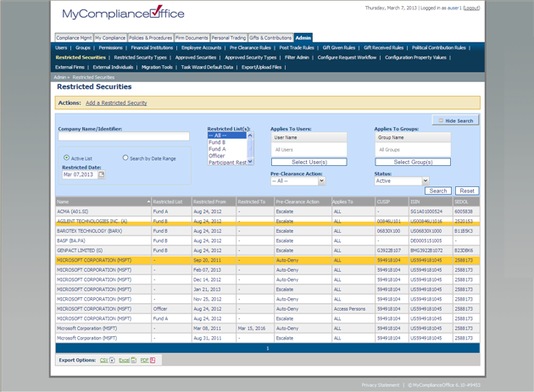Open Post Trade Rules

pos(297,47)
